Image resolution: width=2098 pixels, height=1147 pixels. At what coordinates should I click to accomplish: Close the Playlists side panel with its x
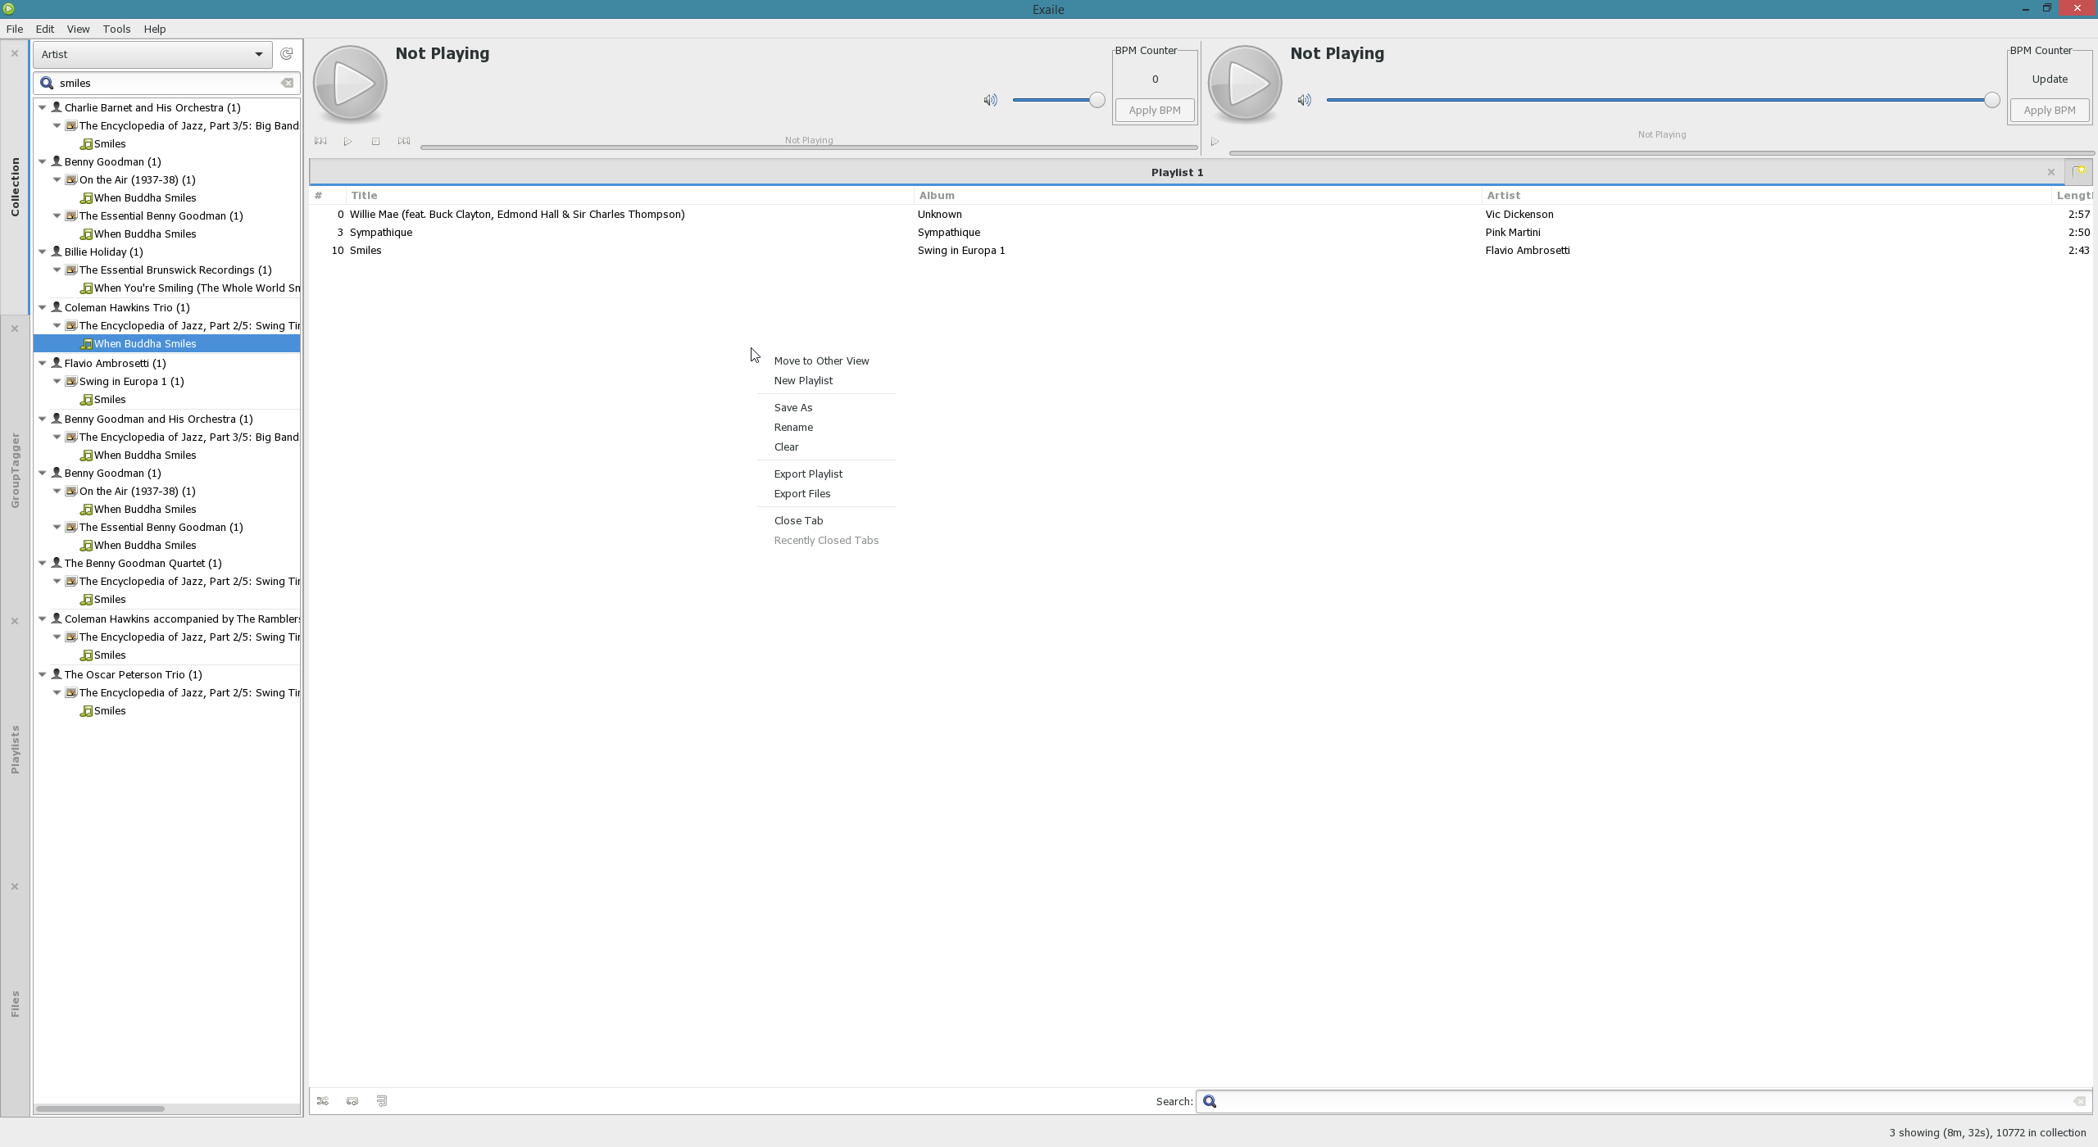pyautogui.click(x=15, y=621)
